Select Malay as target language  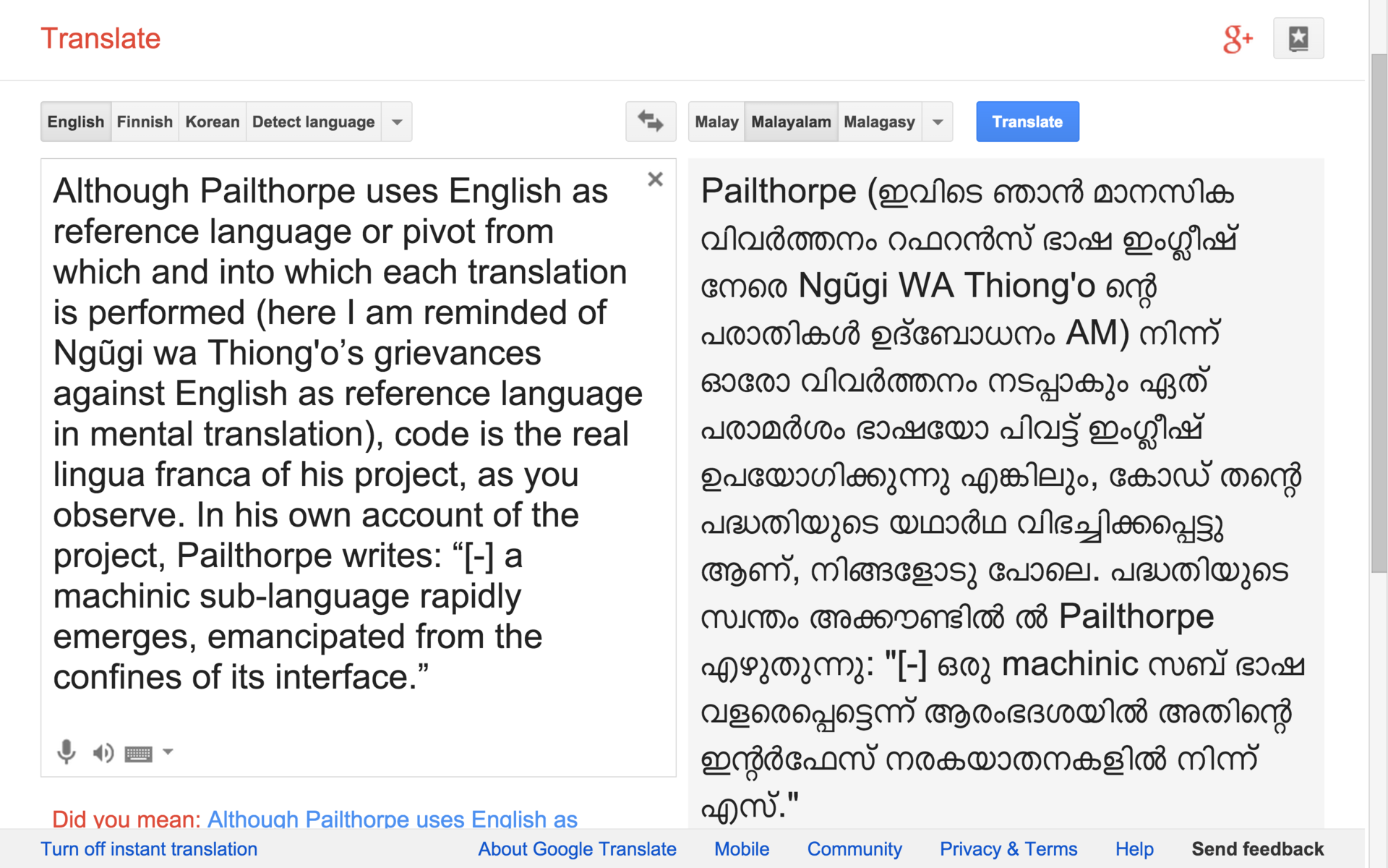716,122
